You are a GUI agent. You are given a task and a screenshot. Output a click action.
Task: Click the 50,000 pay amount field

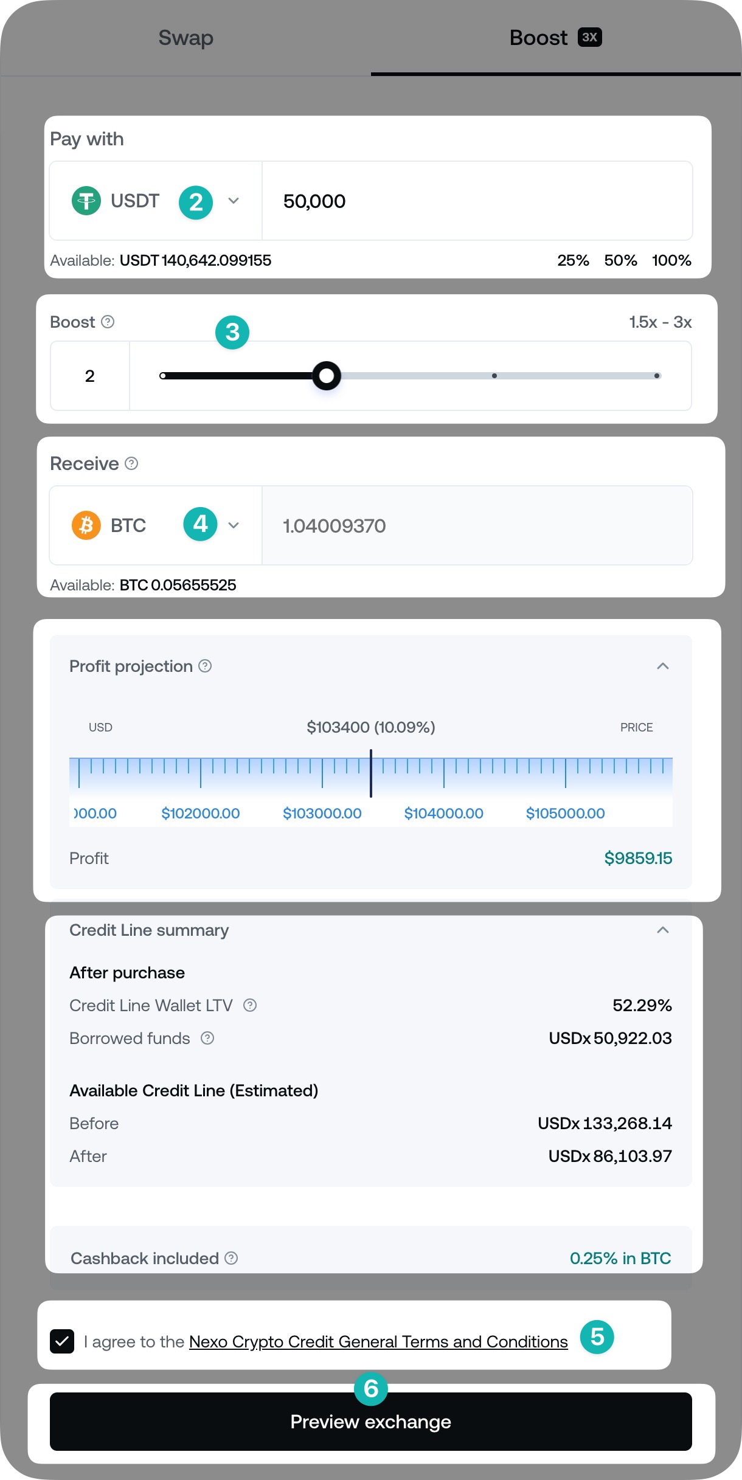pyautogui.click(x=477, y=201)
